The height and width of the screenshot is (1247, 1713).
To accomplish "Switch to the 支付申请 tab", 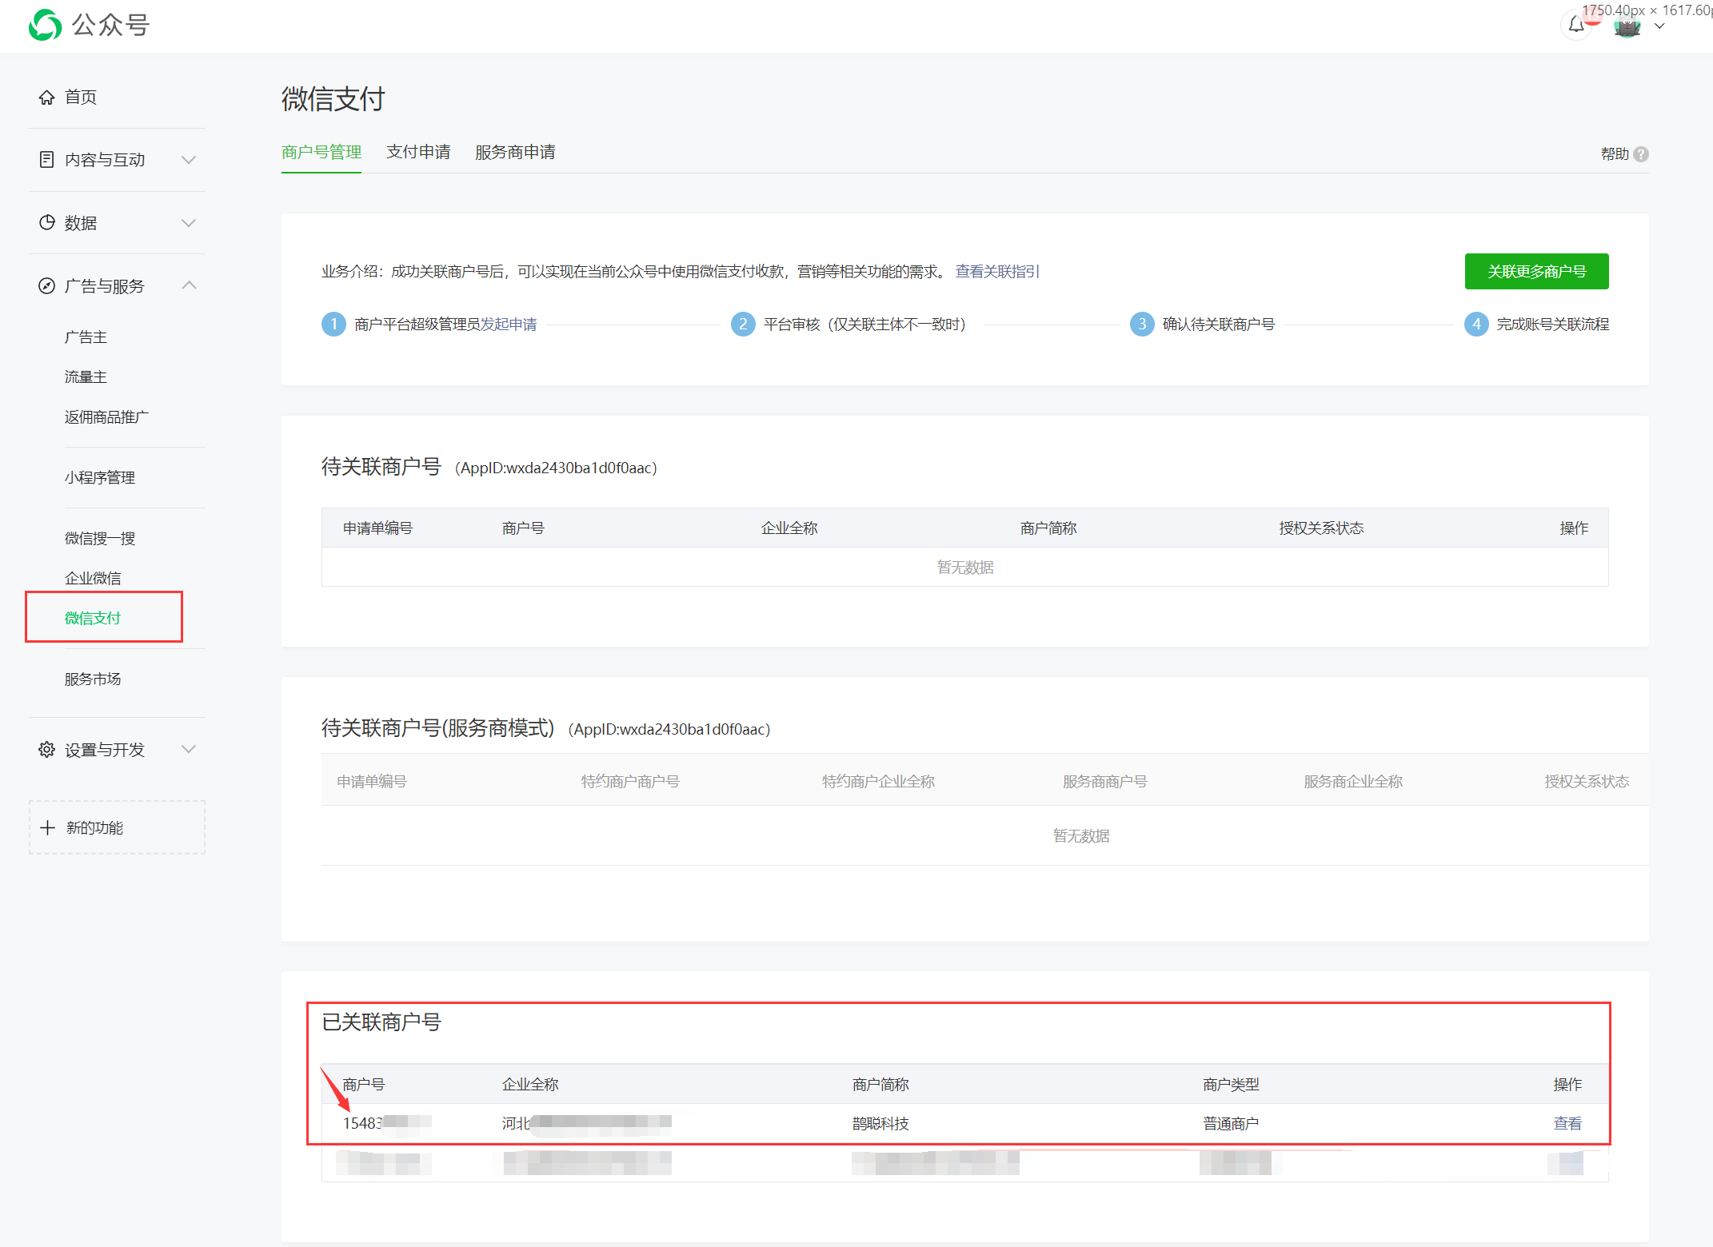I will pyautogui.click(x=418, y=152).
